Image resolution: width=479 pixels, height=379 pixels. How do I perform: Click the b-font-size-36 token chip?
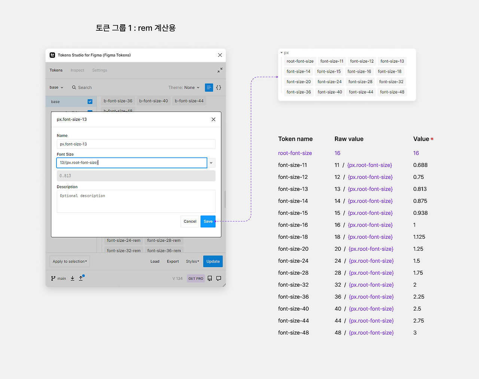tap(118, 101)
